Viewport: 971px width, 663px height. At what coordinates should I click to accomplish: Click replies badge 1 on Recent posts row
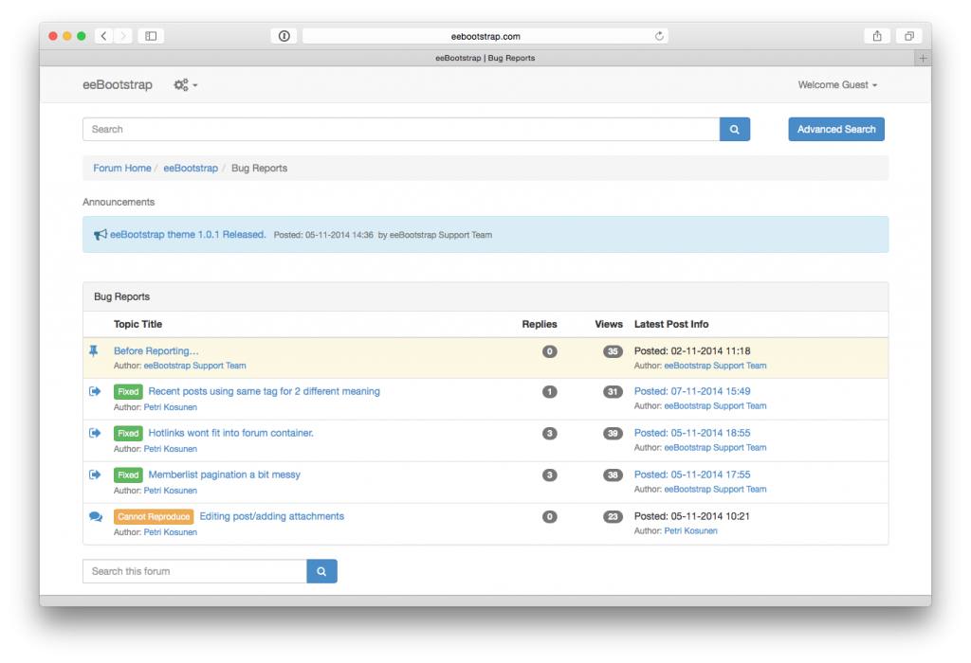pyautogui.click(x=549, y=391)
